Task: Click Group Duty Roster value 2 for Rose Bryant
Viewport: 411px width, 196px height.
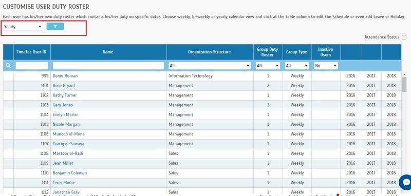Action: pos(268,86)
